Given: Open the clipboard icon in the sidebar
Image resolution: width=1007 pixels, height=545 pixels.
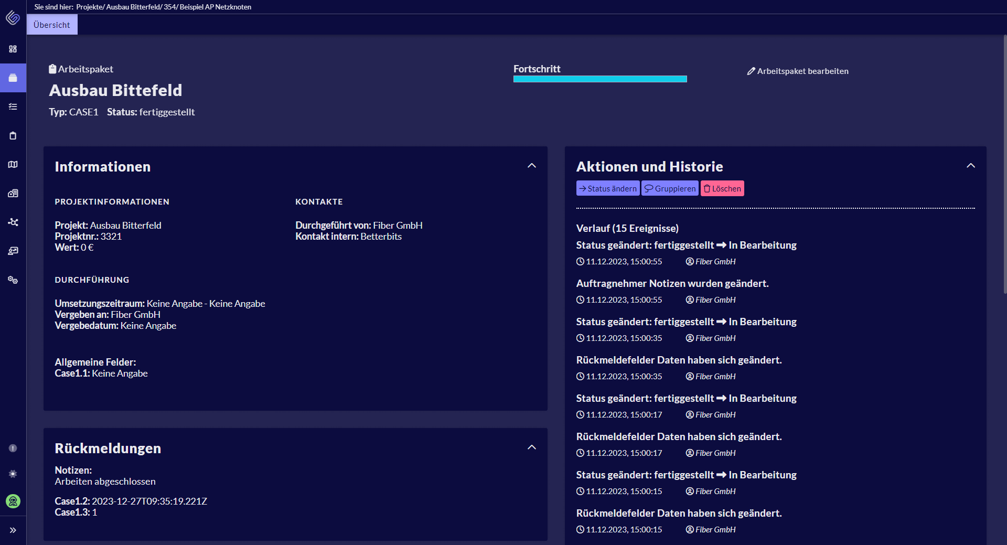Looking at the screenshot, I should [13, 135].
